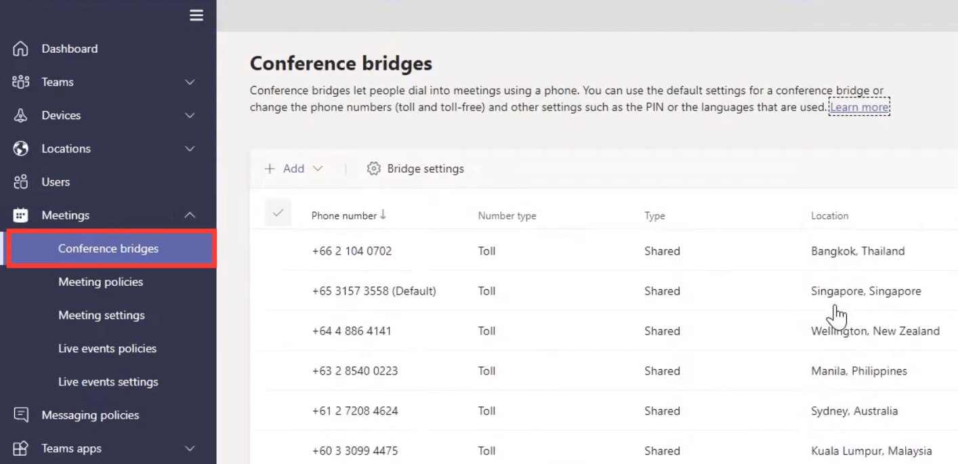The image size is (958, 464).
Task: Click Shared cell in Sydney row
Action: [662, 410]
